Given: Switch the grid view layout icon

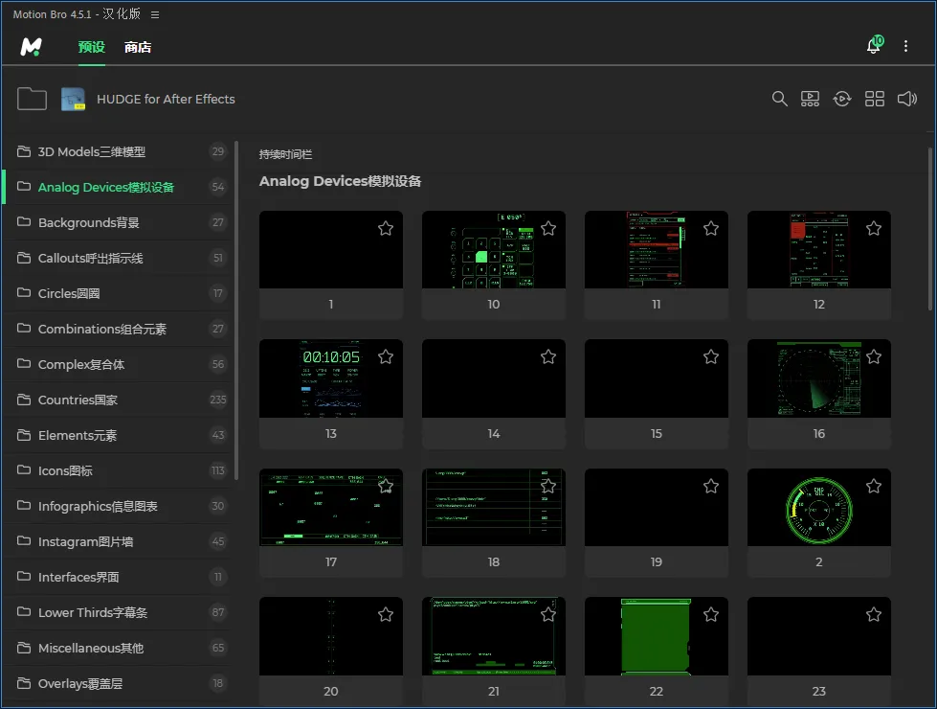Looking at the screenshot, I should coord(875,99).
